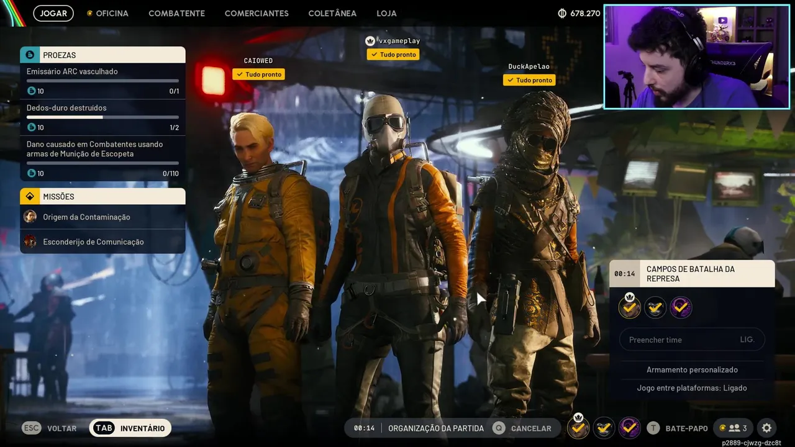Click the 00:14 timer in the matchmaking bar
795x447 pixels.
click(365, 428)
